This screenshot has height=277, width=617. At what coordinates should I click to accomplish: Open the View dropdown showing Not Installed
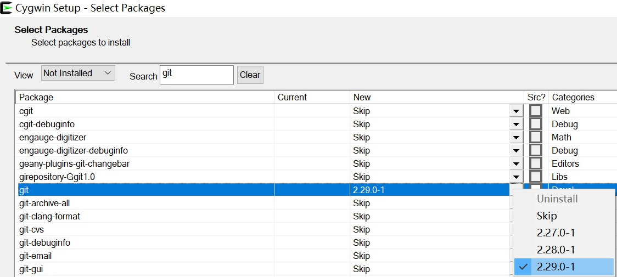click(78, 73)
